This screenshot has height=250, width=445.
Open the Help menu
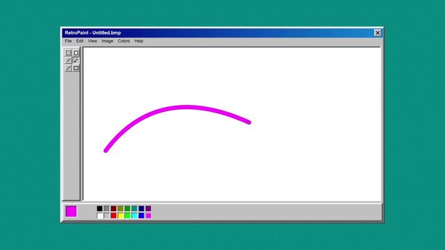139,41
